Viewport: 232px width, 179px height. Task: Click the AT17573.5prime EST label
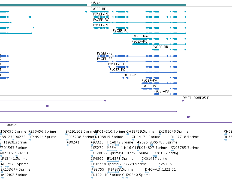(14, 164)
